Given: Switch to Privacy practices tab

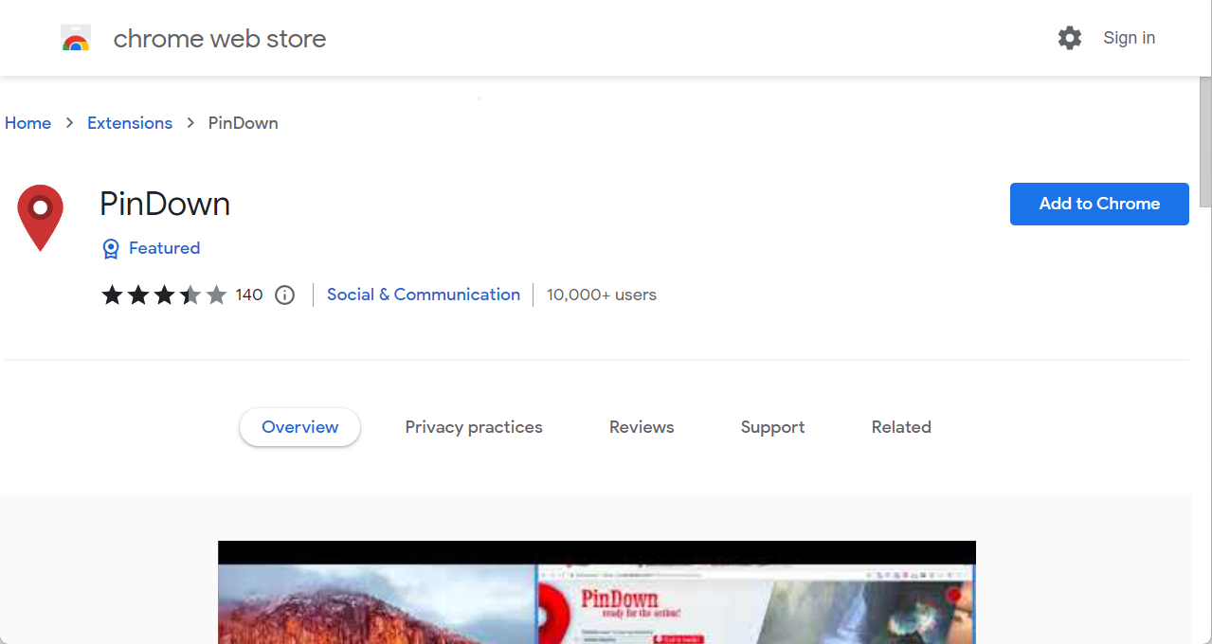Looking at the screenshot, I should pyautogui.click(x=474, y=427).
